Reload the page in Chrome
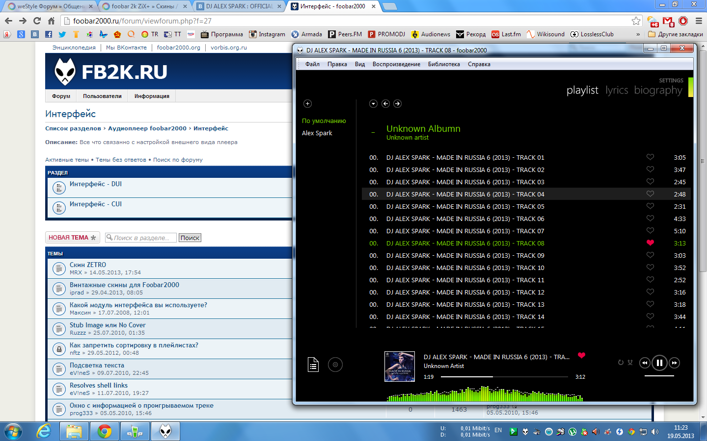707x441 pixels. pyautogui.click(x=37, y=21)
